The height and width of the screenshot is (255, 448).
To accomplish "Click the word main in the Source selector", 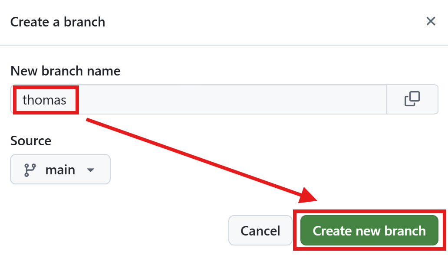I will point(60,170).
